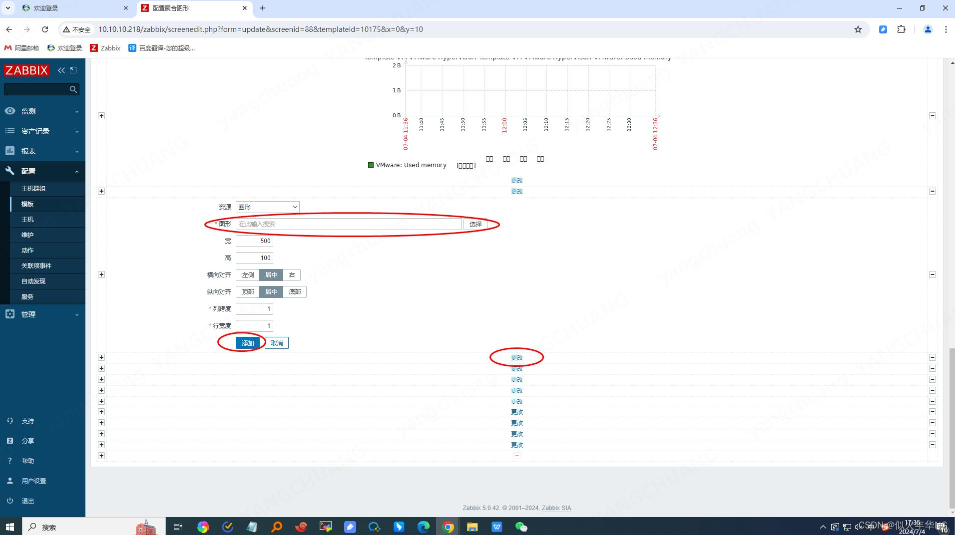This screenshot has width=955, height=535.
Task: Open 自动发现 in the configuration menu
Action: (x=33, y=281)
